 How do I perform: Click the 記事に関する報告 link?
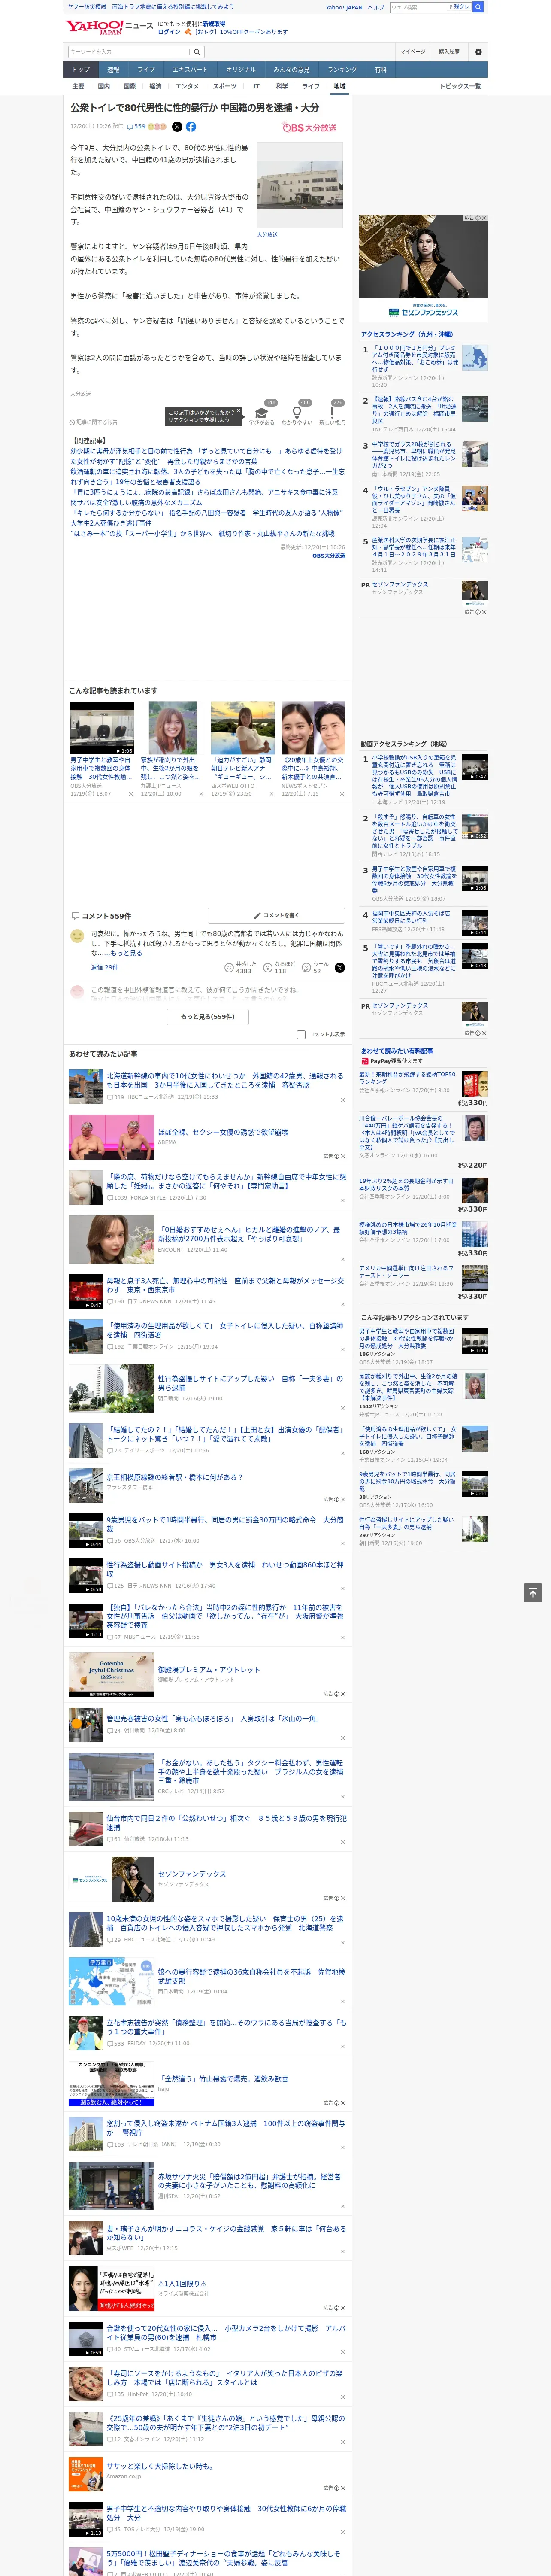94,422
